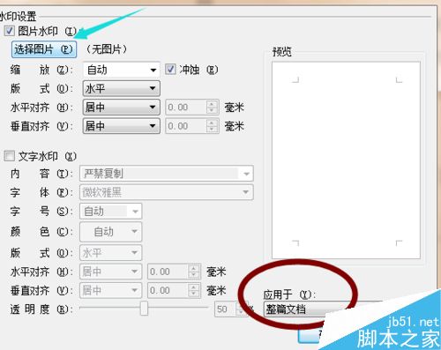
Task: Click picture vertical offset spinner arrows
Action: [212, 126]
